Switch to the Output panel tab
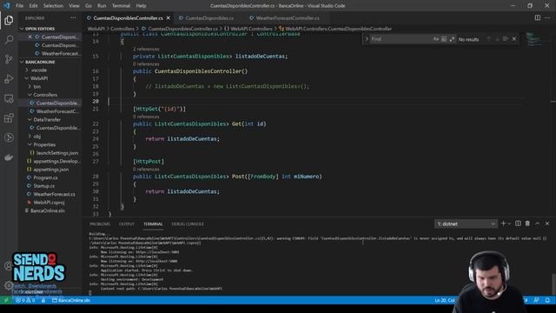Image resolution: width=556 pixels, height=313 pixels. click(x=127, y=224)
